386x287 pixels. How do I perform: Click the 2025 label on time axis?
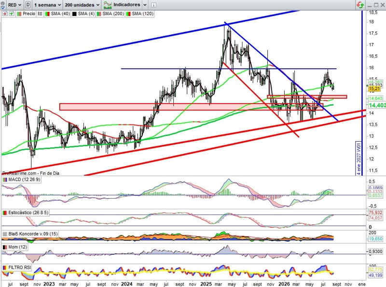(x=206, y=284)
